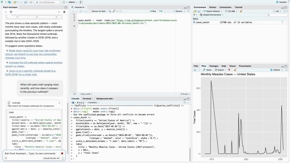Open Import Dataset dropdown
Screen dimensions: 290x163
(x=213, y=11)
